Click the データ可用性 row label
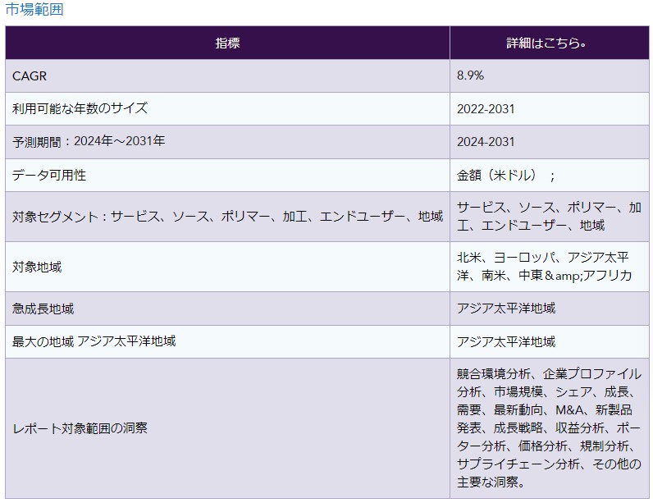The height and width of the screenshot is (503, 653). pos(49,175)
